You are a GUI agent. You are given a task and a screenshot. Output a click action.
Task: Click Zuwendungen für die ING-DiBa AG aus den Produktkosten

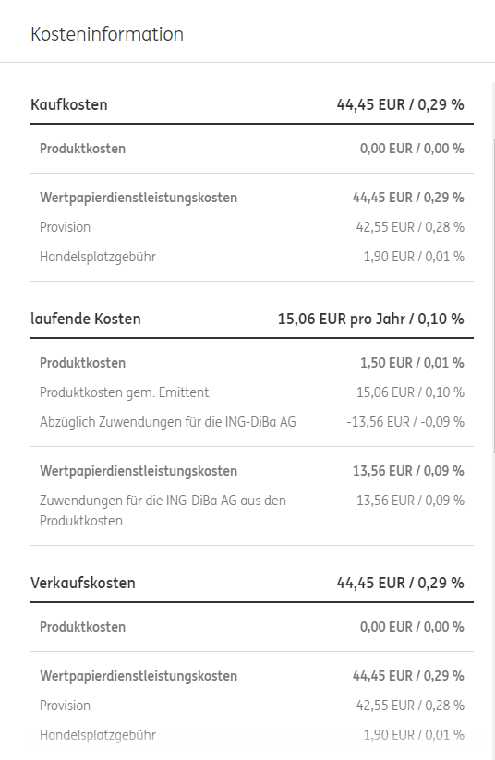163,511
